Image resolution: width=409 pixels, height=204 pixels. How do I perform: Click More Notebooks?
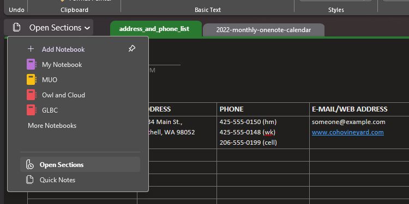pyautogui.click(x=52, y=126)
